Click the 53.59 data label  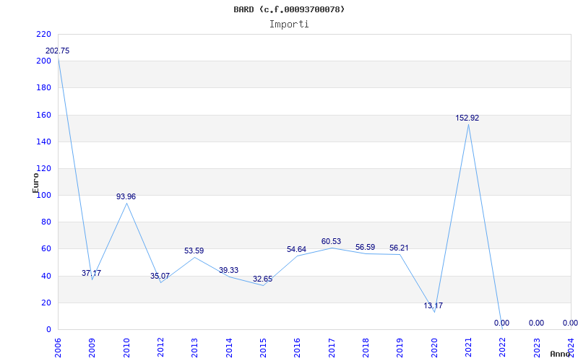click(194, 251)
